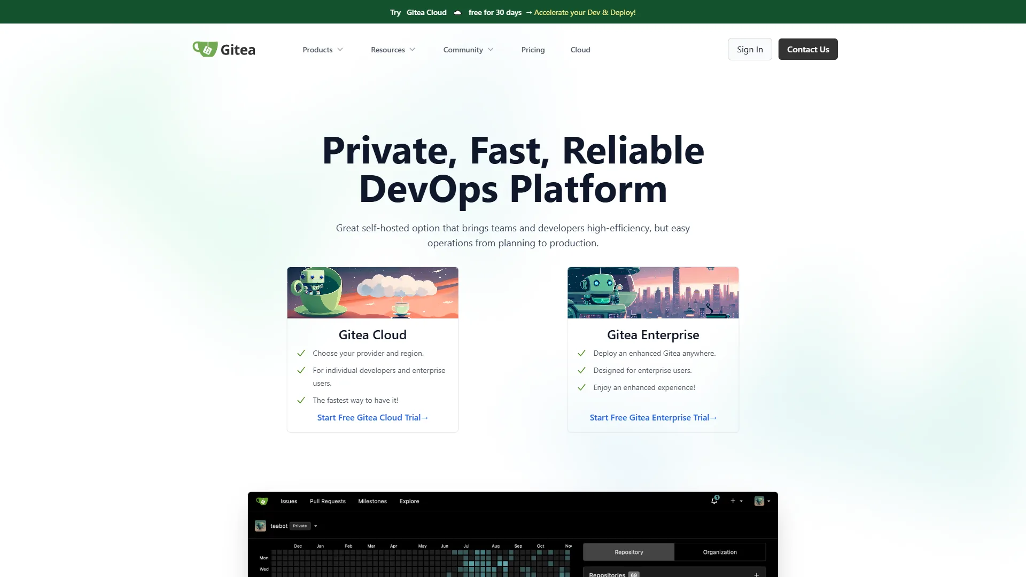Click the Gitea Cloud banner text
This screenshot has width=1026, height=577.
click(x=426, y=12)
